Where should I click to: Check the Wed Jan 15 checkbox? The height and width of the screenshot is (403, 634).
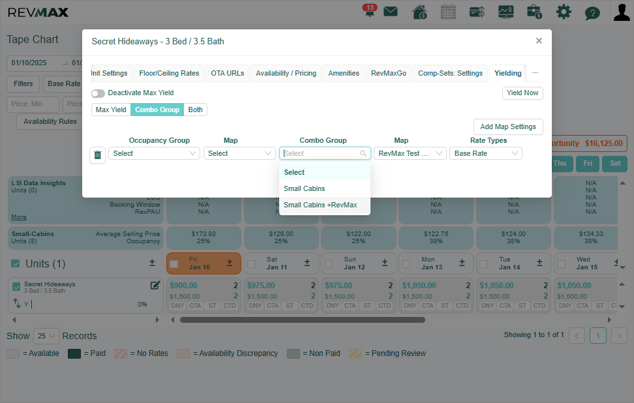pos(561,264)
